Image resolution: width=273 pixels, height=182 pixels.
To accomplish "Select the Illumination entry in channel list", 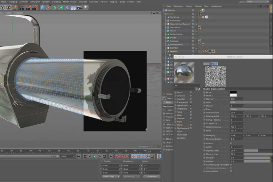I will pos(182,135).
